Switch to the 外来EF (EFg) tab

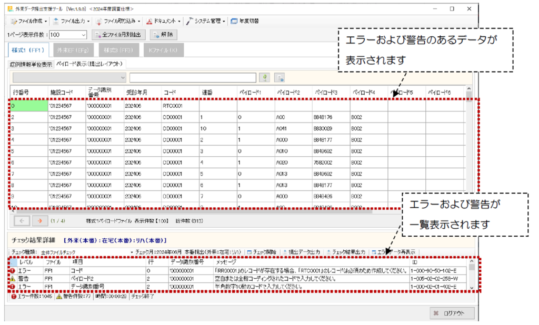pos(73,50)
